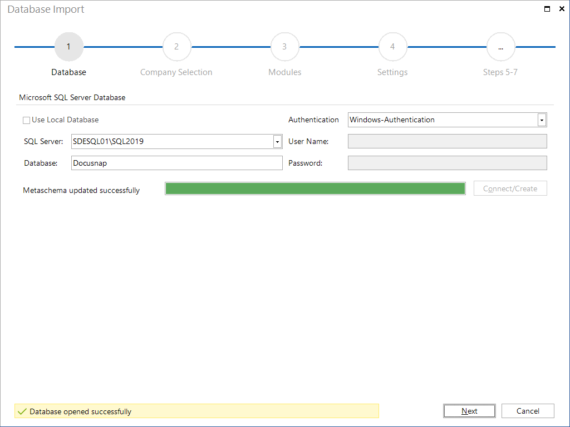Viewport: 570px width, 427px height.
Task: Click the User Name field
Action: coord(447,141)
